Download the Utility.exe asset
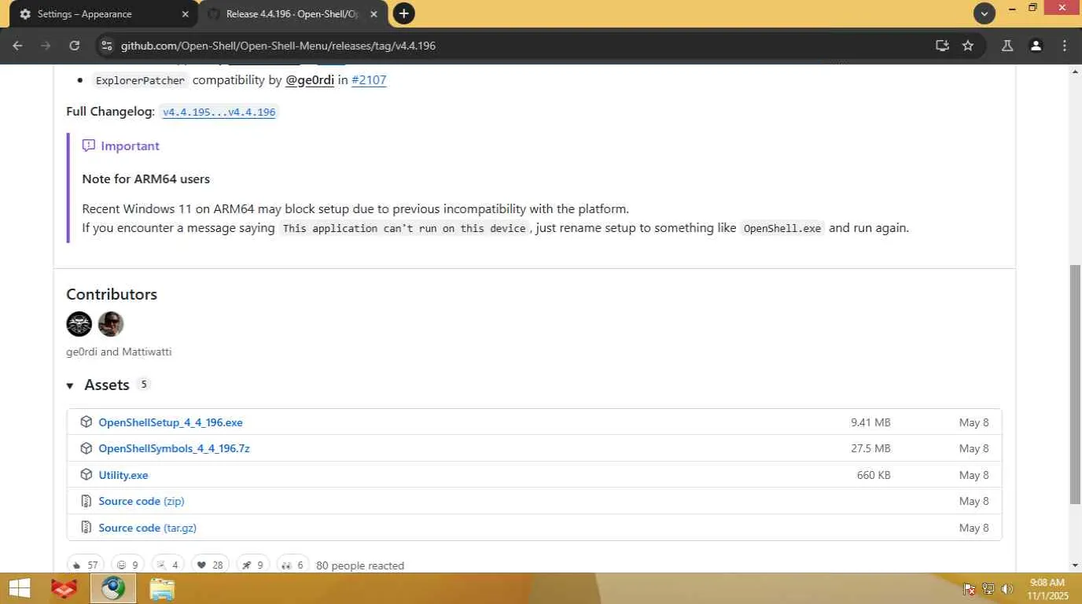Viewport: 1082px width, 604px height. click(123, 475)
